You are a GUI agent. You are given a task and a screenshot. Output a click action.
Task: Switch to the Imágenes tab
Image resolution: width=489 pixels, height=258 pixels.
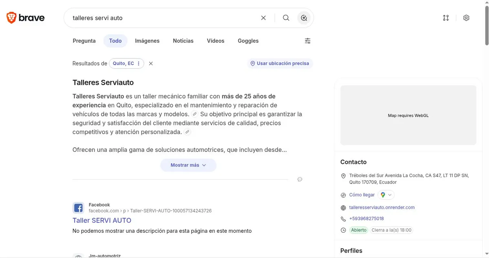point(147,41)
